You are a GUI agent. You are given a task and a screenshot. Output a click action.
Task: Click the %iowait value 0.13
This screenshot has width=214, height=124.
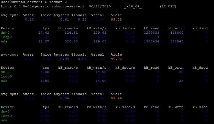(x=82, y=19)
